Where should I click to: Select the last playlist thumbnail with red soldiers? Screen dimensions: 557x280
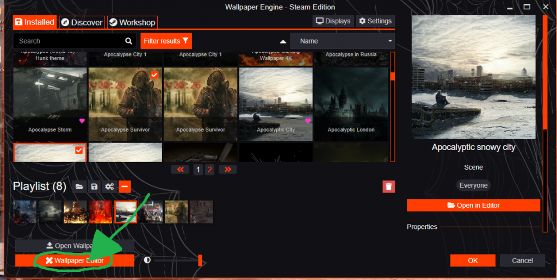(201, 212)
